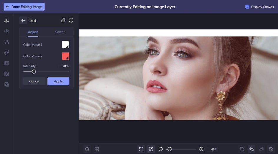
Task: Zoom in with the plus icon
Action: 201,149
